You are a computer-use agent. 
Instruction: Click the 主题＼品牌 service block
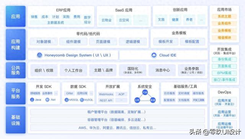(103, 70)
